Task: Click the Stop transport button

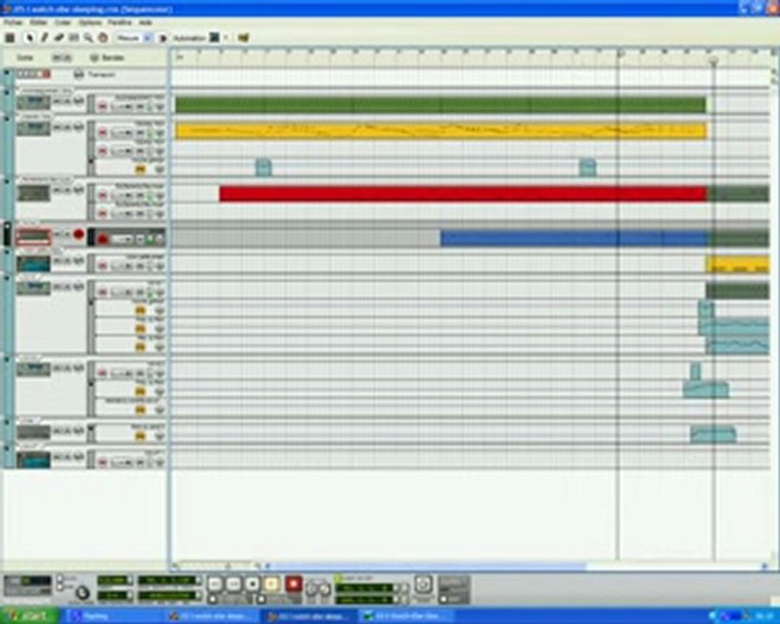Action: (x=253, y=583)
